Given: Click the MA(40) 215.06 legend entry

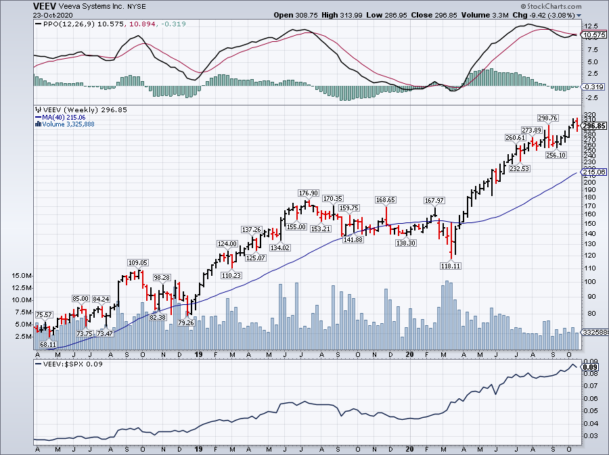Looking at the screenshot, I should pos(64,117).
